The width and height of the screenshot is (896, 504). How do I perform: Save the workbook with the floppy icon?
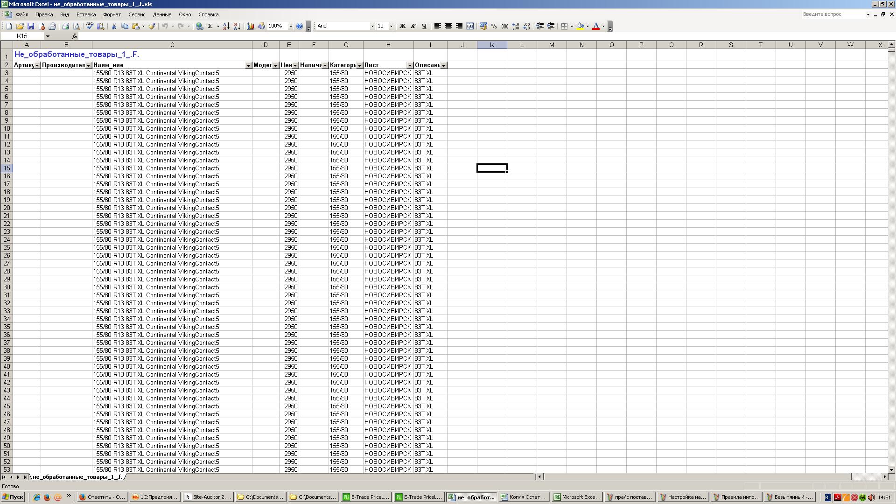click(31, 26)
